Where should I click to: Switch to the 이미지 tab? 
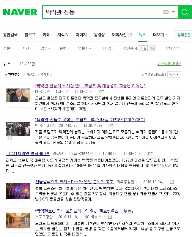(81, 35)
